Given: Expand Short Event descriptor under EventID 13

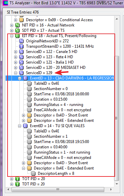Looking at the screenshot, I should click(x=23, y=115).
